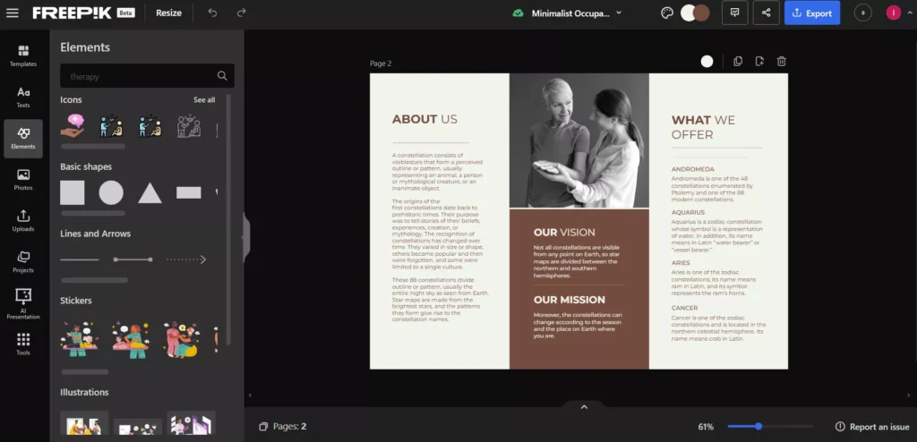
Task: Select the ANDROMEDA subheading
Action: point(692,169)
